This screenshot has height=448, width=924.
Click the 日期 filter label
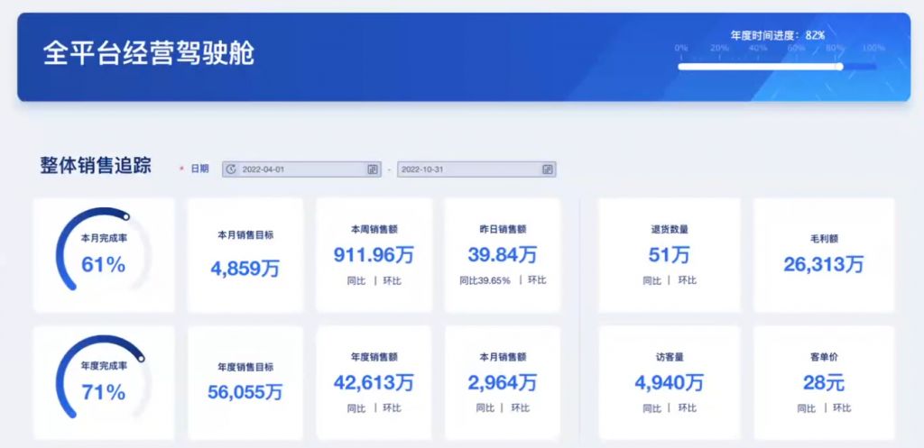199,169
